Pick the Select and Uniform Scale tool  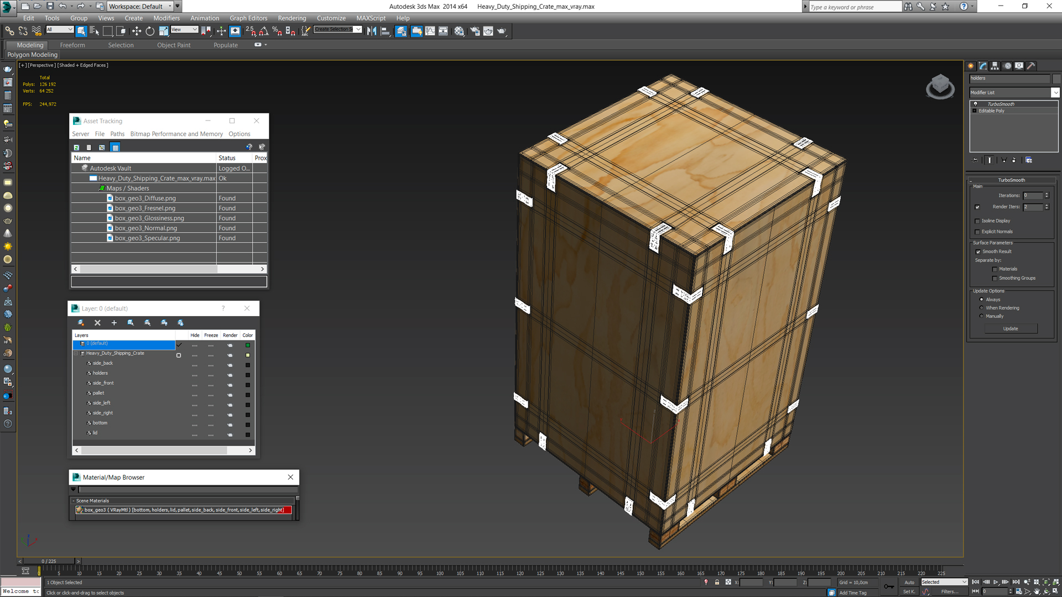tap(164, 31)
